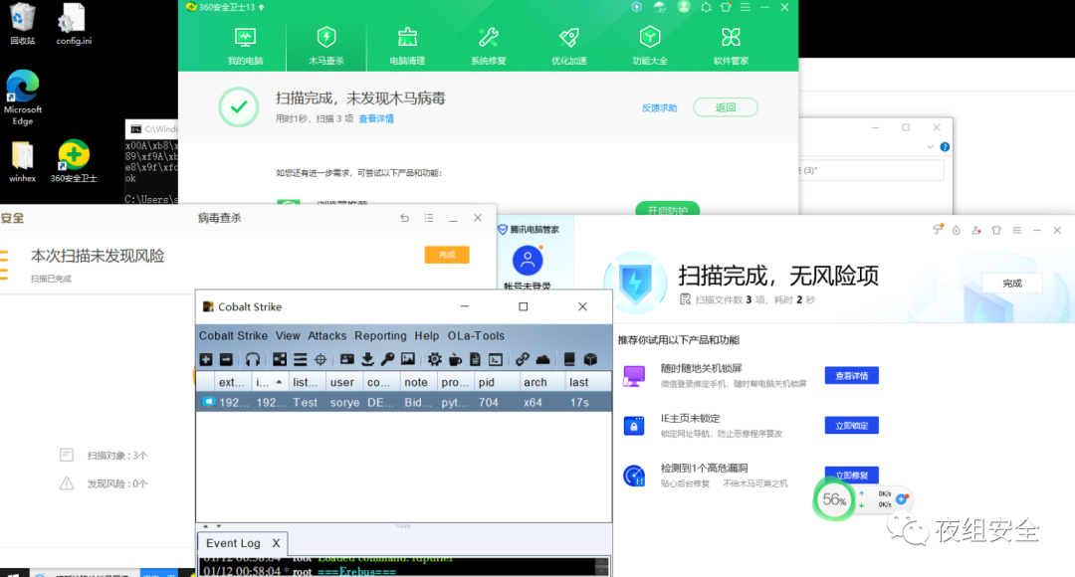Screen dimensions: 1075x577
Task: Click the skin shirt icon in 360 title bar
Action: click(726, 7)
